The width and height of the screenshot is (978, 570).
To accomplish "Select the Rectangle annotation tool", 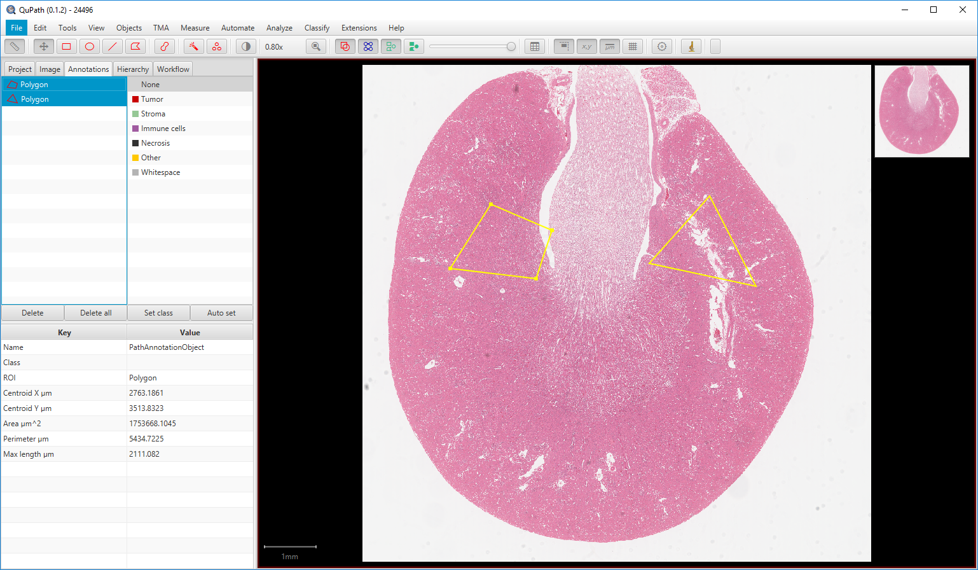I will pos(65,46).
